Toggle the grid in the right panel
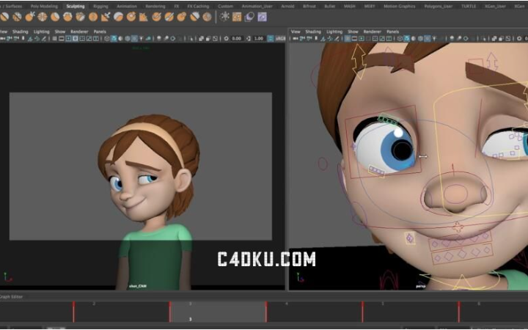 tap(348, 38)
